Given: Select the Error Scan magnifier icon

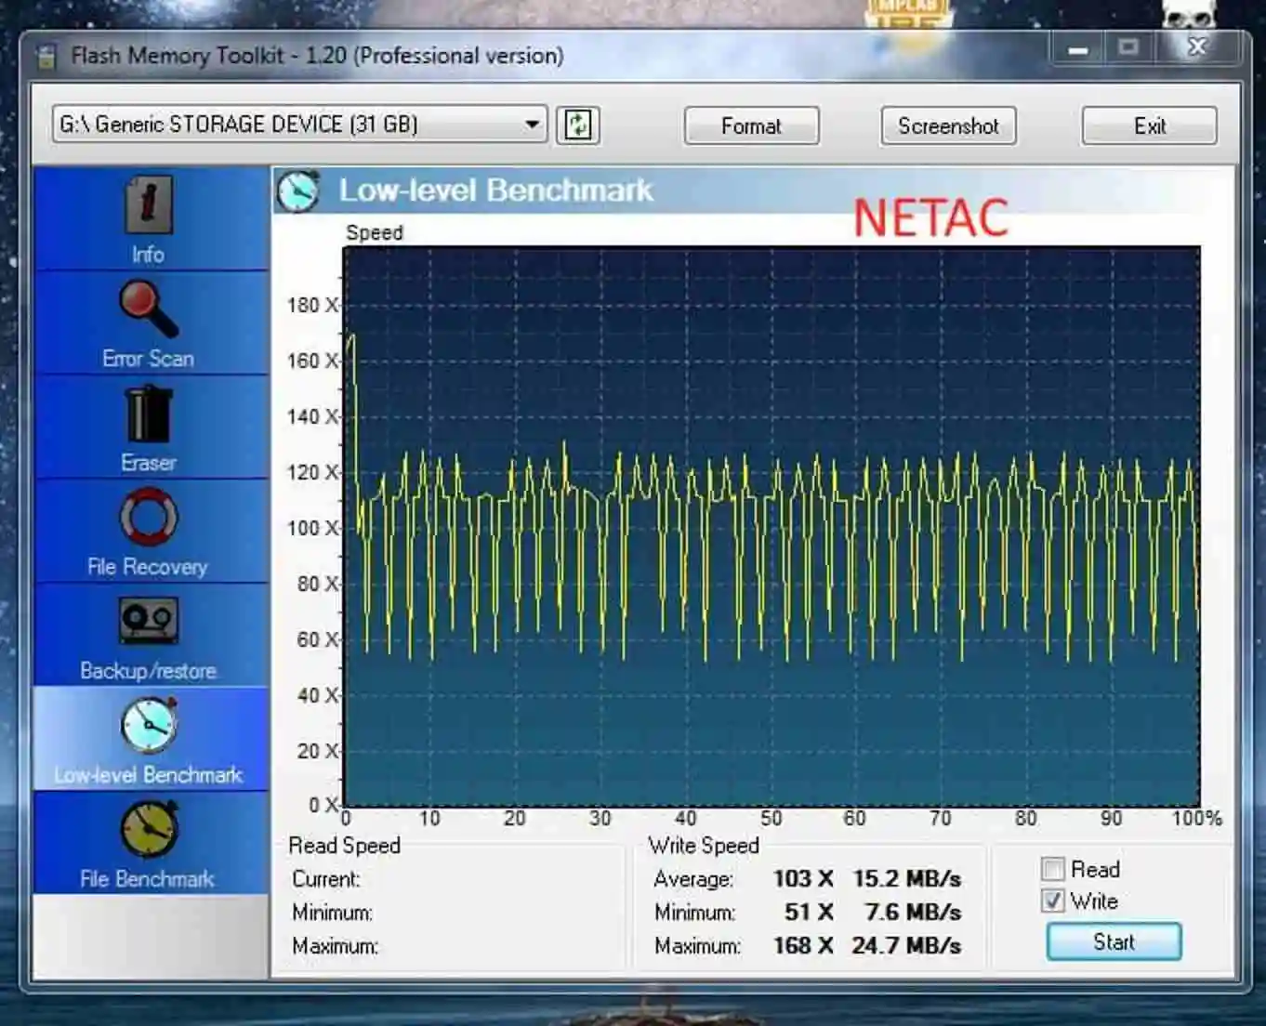Looking at the screenshot, I should (x=148, y=309).
